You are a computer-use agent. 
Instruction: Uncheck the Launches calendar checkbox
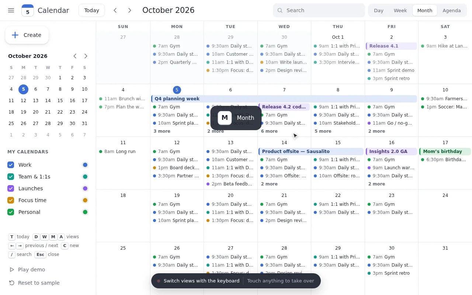click(11, 188)
